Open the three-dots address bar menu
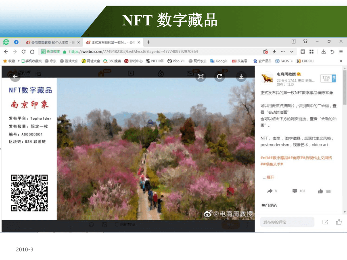 [x=283, y=52]
